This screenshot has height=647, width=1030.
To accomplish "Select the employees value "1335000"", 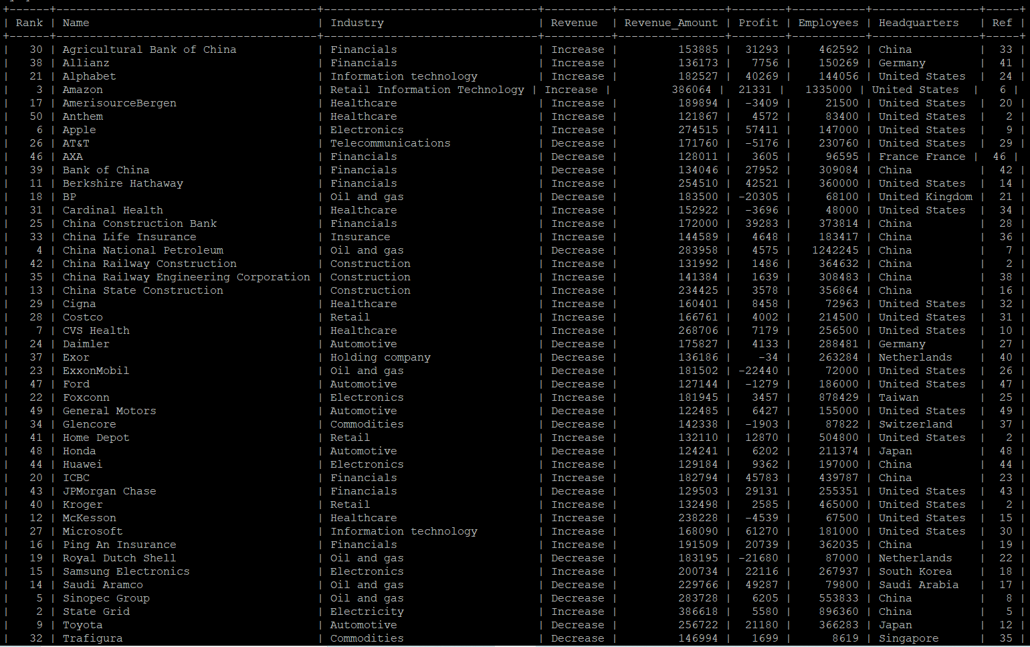I will (x=828, y=90).
